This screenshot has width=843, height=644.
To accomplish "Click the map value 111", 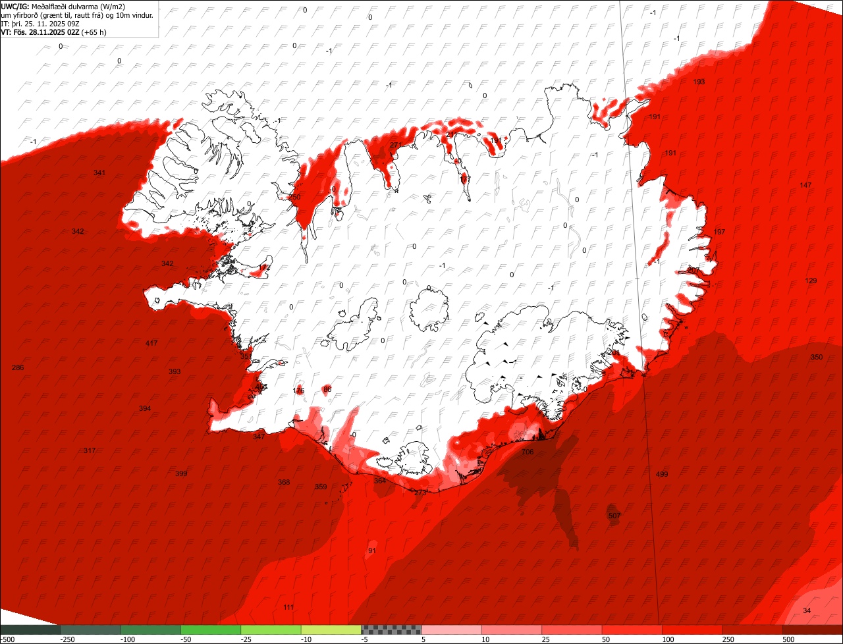I will pyautogui.click(x=288, y=607).
